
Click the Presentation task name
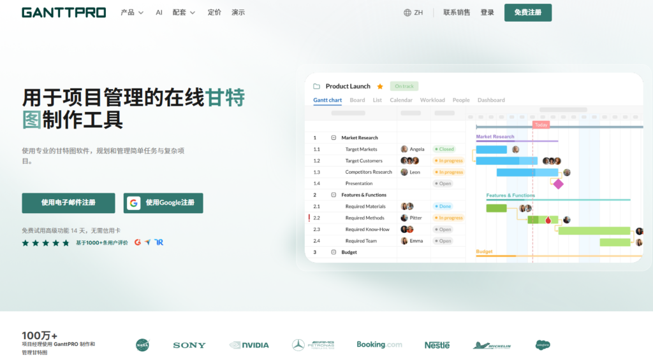(359, 183)
